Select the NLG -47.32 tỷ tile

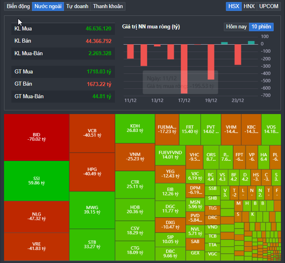click(x=36, y=217)
